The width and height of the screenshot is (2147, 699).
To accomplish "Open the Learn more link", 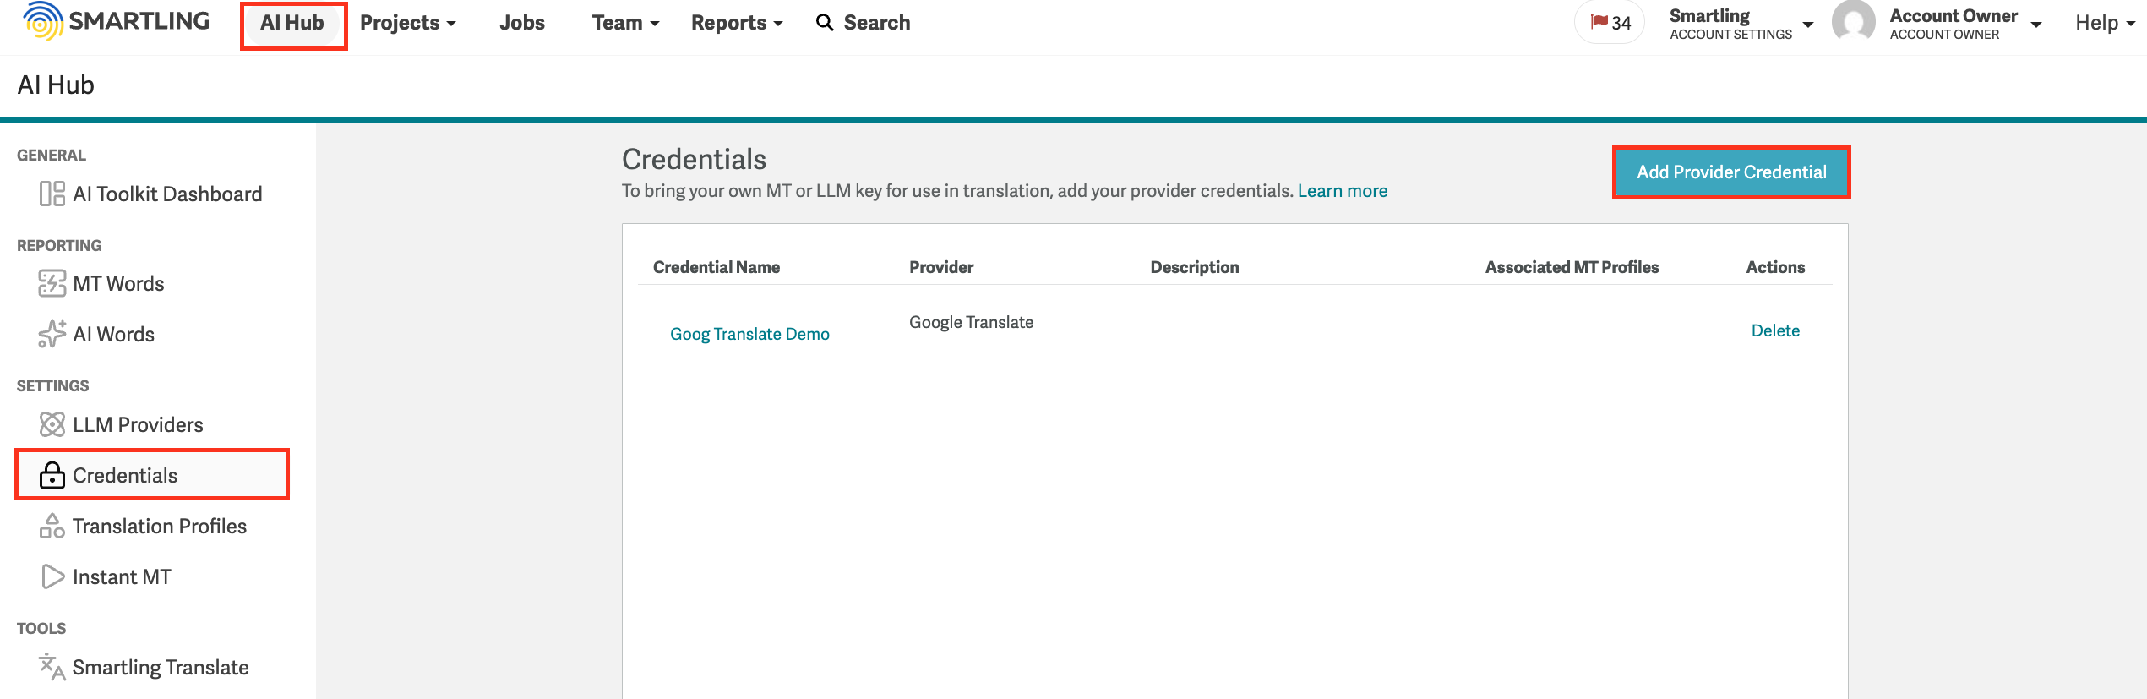I will coord(1342,190).
